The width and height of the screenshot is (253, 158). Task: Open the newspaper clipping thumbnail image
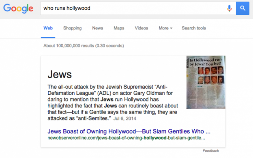[206, 82]
